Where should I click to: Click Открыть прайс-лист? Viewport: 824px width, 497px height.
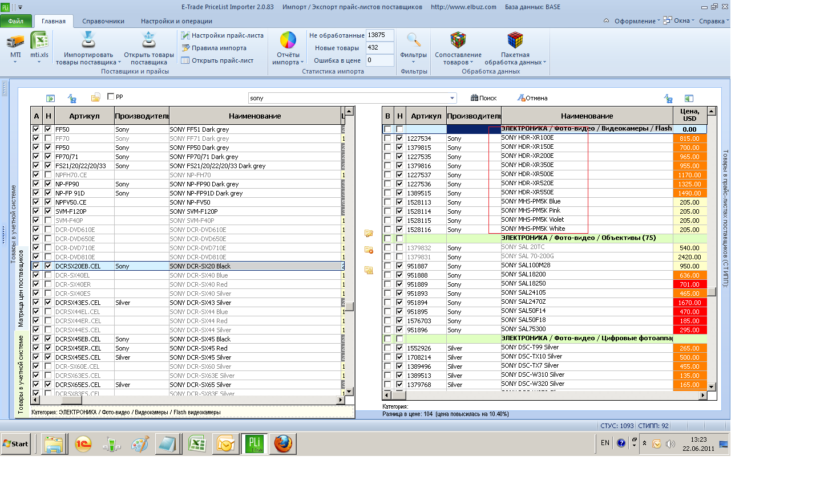point(217,60)
